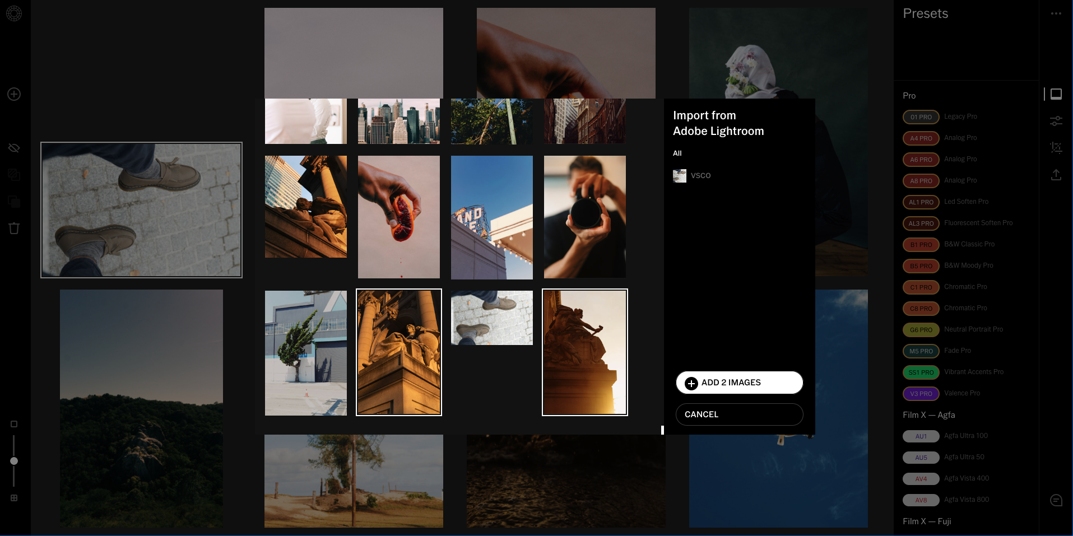Open the feedback chat bubble icon
The width and height of the screenshot is (1073, 536).
coord(1056,500)
